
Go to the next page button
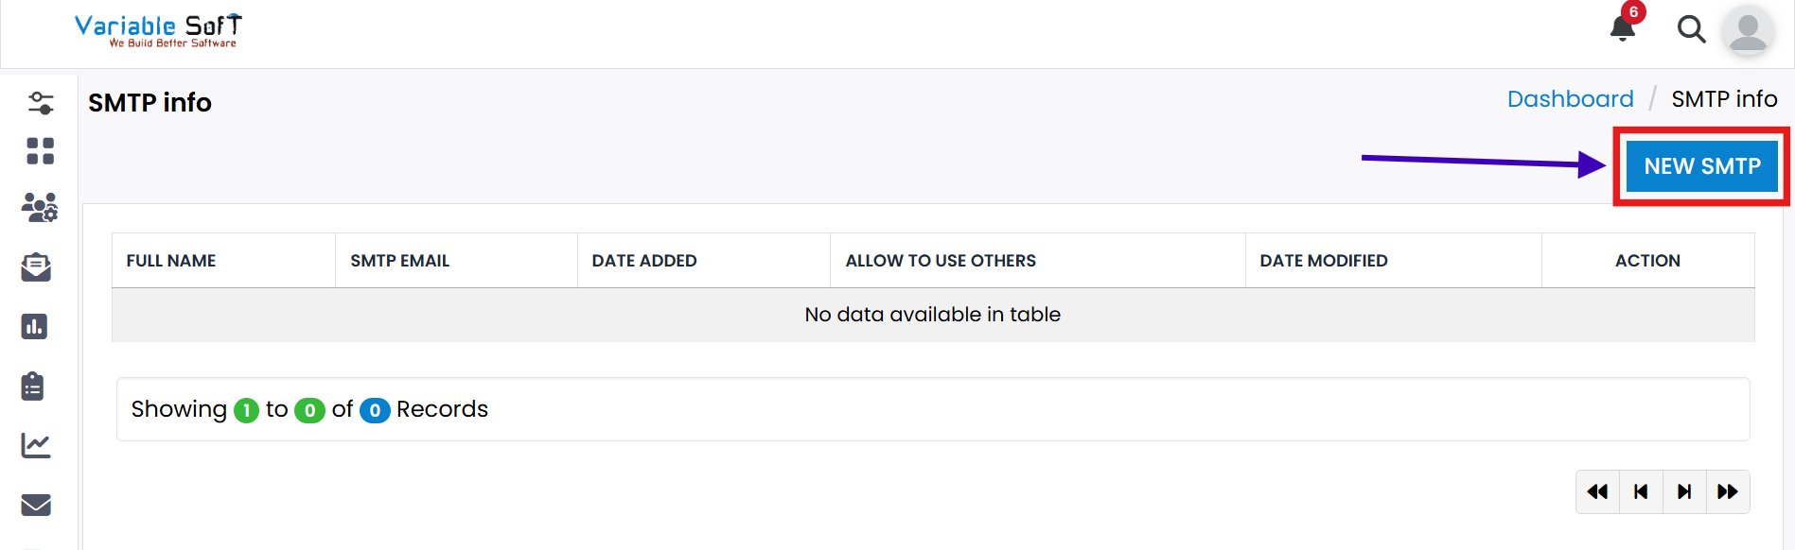[1684, 491]
